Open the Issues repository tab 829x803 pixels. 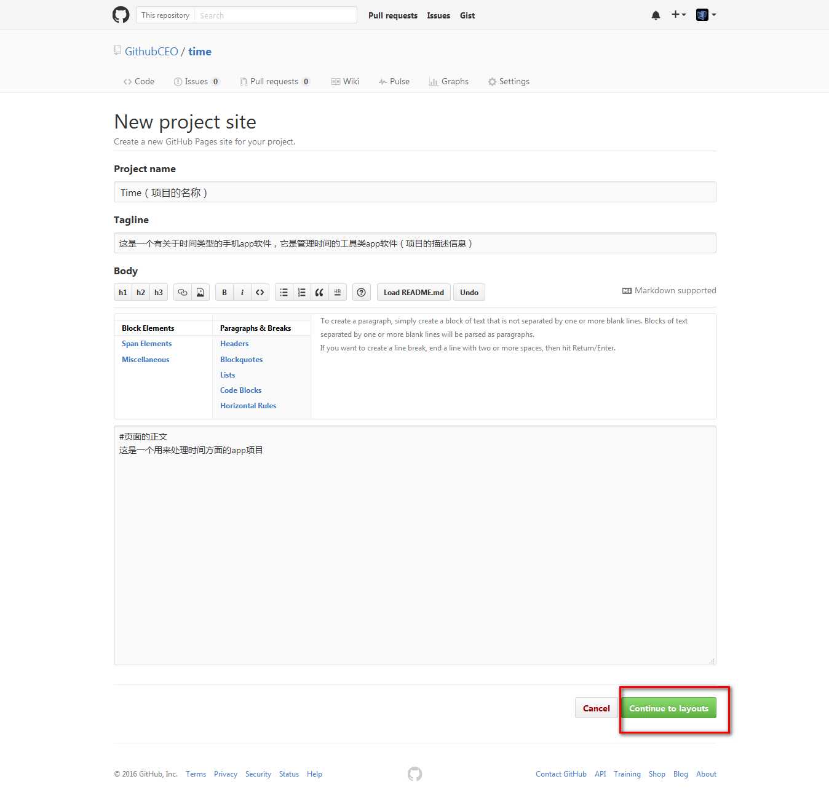197,81
